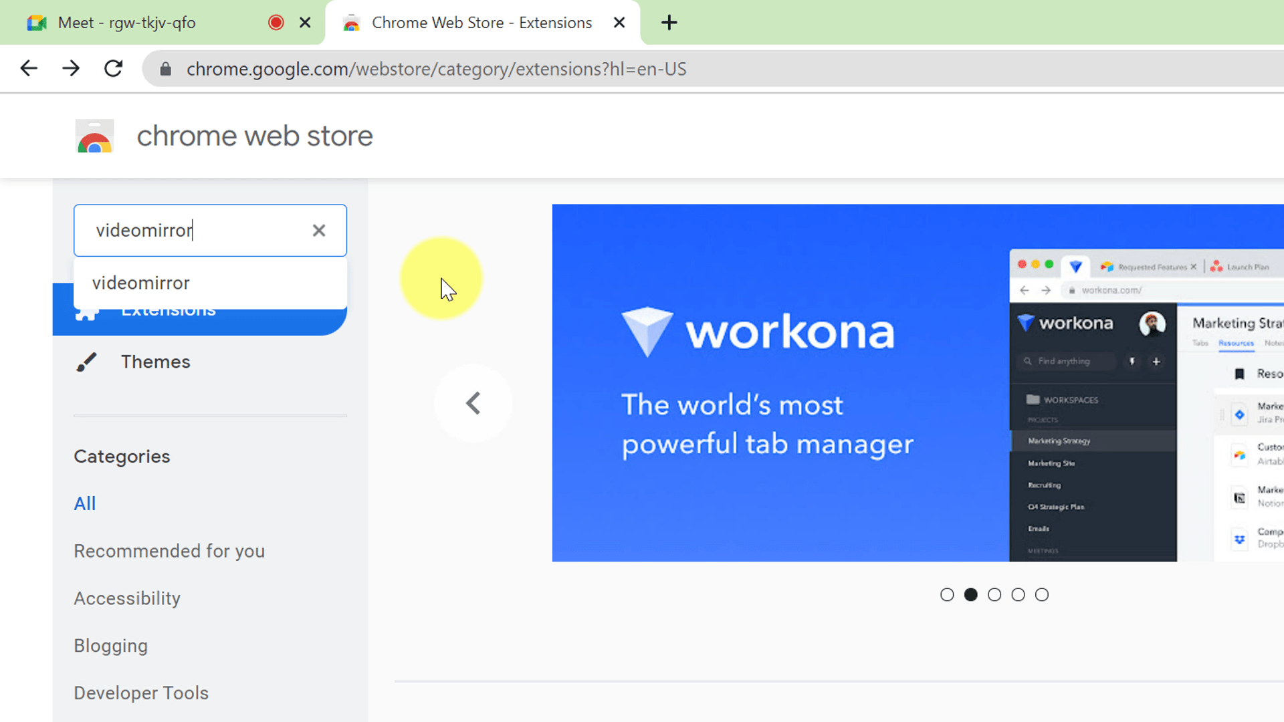View site info via the lock icon
Image resolution: width=1284 pixels, height=722 pixels.
[166, 69]
